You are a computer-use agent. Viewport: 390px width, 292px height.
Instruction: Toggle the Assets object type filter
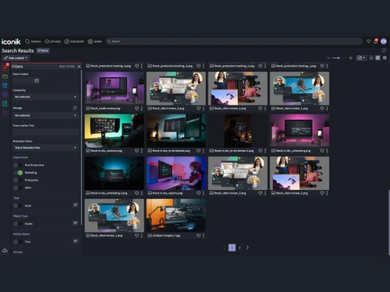[18, 223]
